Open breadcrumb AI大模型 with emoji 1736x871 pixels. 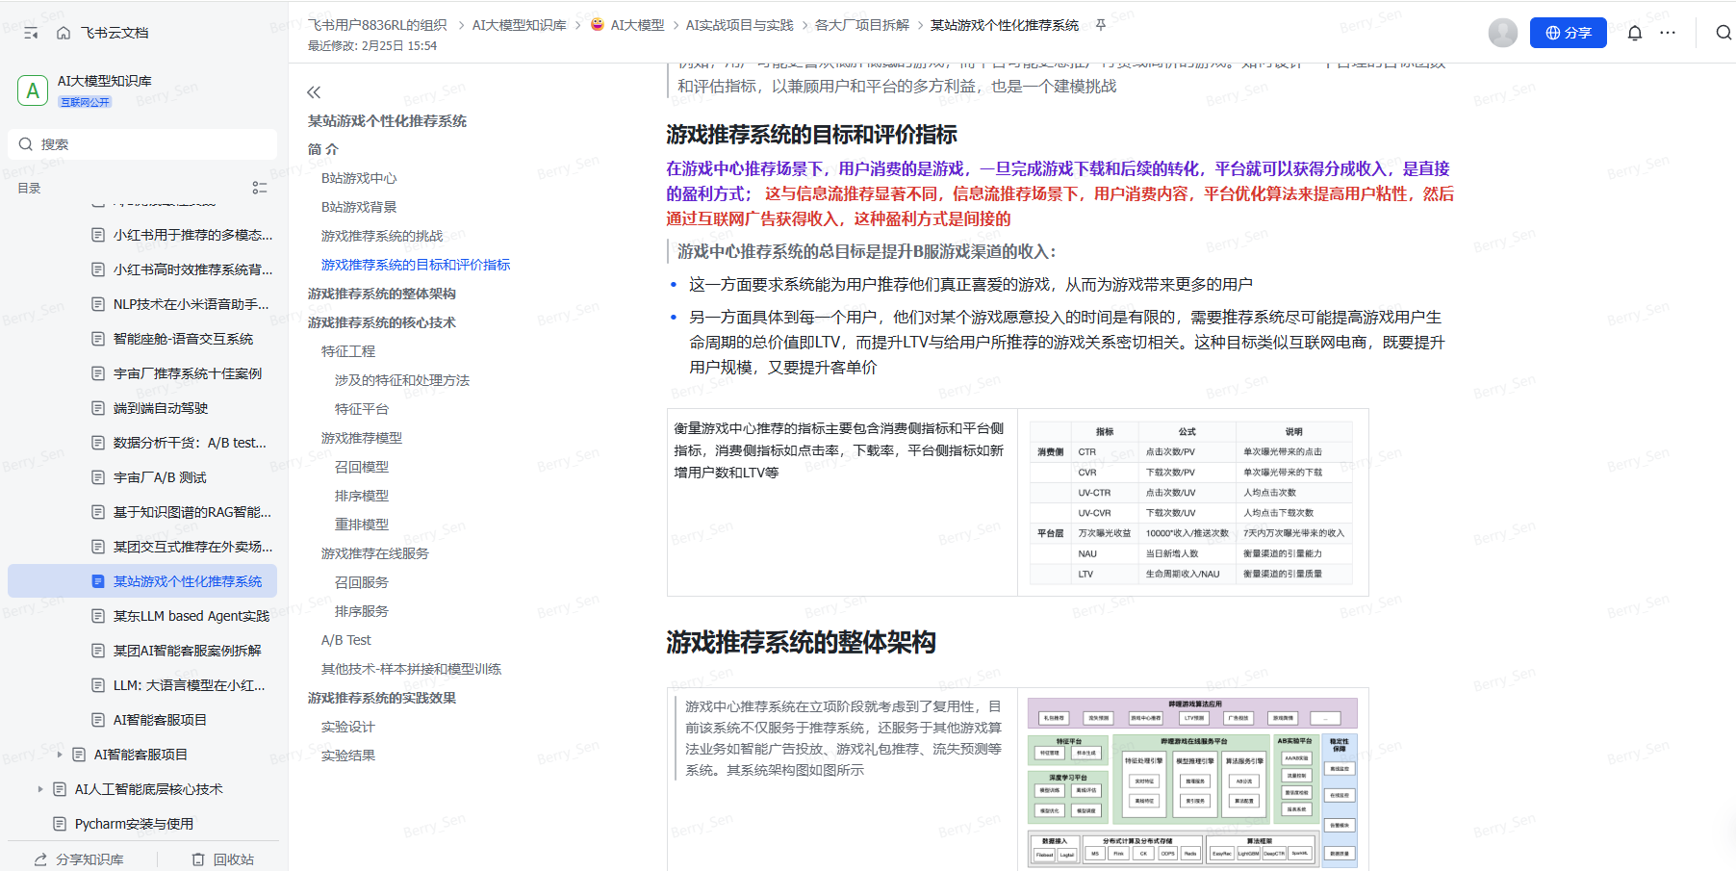coord(627,25)
